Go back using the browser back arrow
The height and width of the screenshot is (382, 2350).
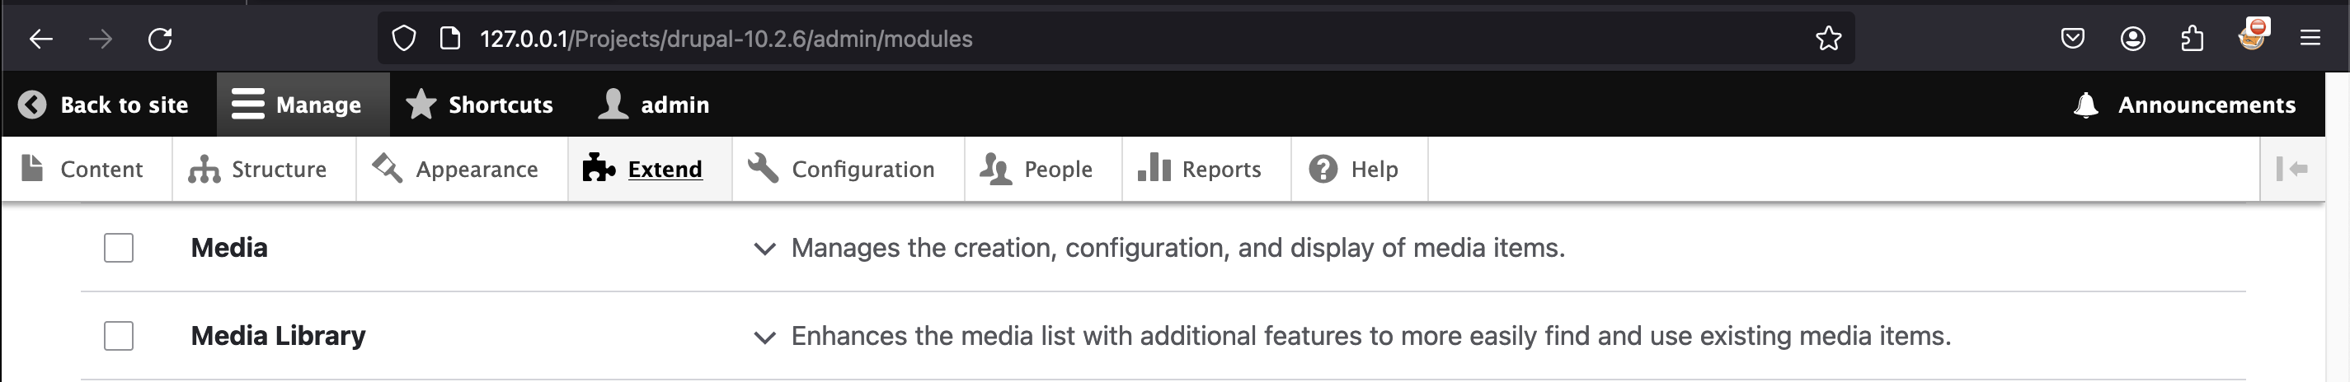[x=41, y=40]
